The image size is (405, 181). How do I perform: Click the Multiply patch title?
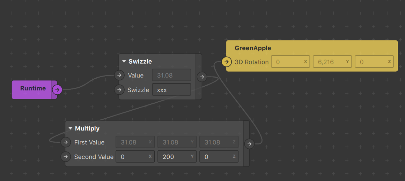coord(87,128)
